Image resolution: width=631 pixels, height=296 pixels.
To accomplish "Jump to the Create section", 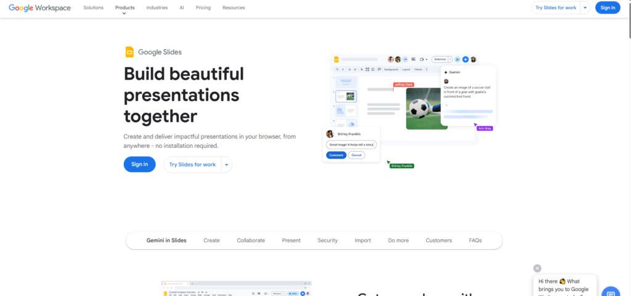I will coord(212,240).
